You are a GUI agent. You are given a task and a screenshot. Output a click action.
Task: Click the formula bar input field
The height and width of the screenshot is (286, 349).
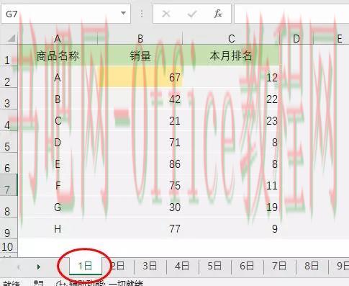291,14
